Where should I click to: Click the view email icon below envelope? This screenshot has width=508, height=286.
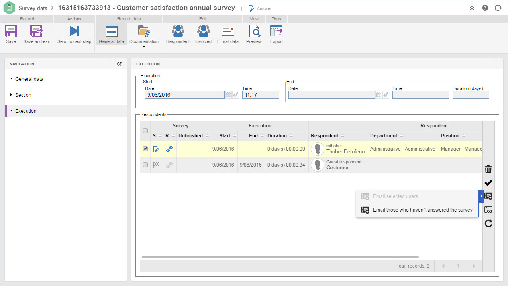click(x=488, y=210)
